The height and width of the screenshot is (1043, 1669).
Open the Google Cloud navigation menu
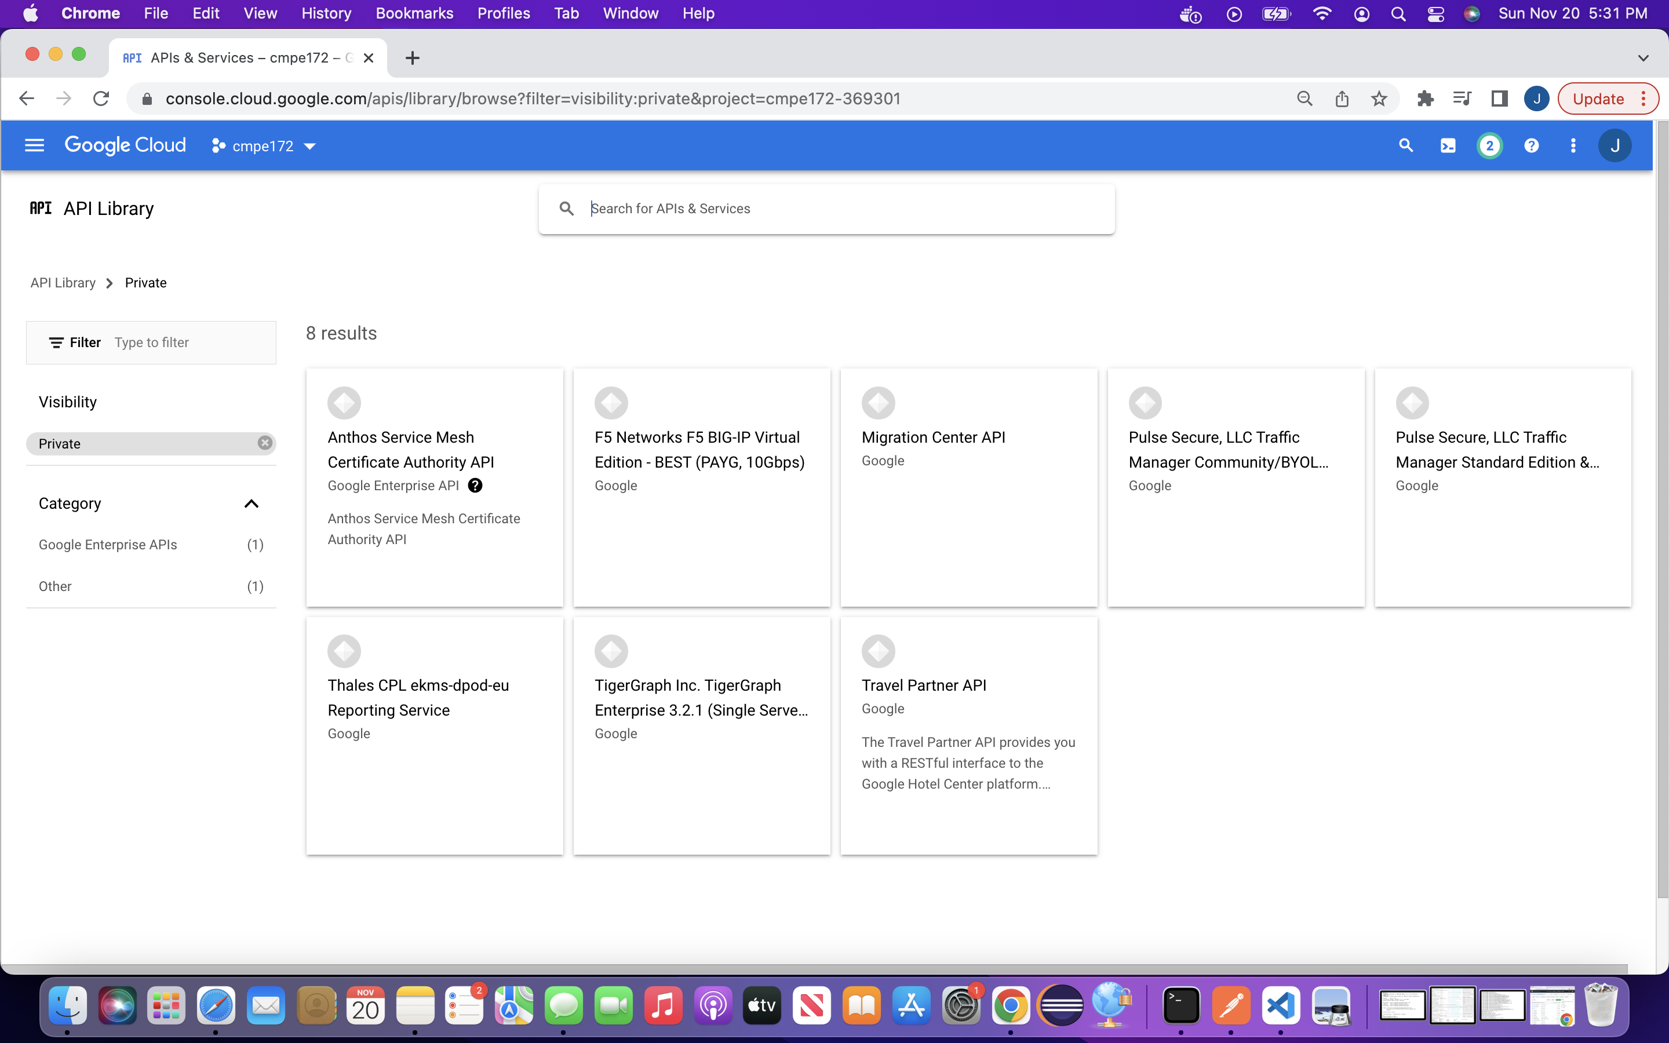click(35, 145)
